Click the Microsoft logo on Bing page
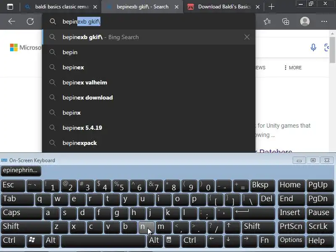 26,47
